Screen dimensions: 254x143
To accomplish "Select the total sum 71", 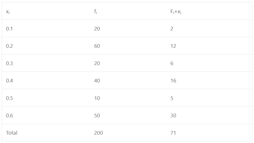I will [173, 133].
